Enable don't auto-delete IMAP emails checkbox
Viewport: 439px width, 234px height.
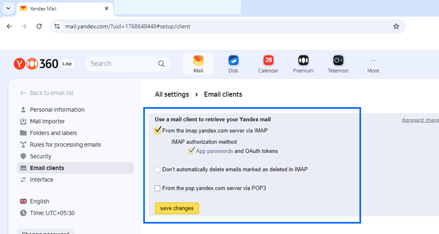[157, 169]
